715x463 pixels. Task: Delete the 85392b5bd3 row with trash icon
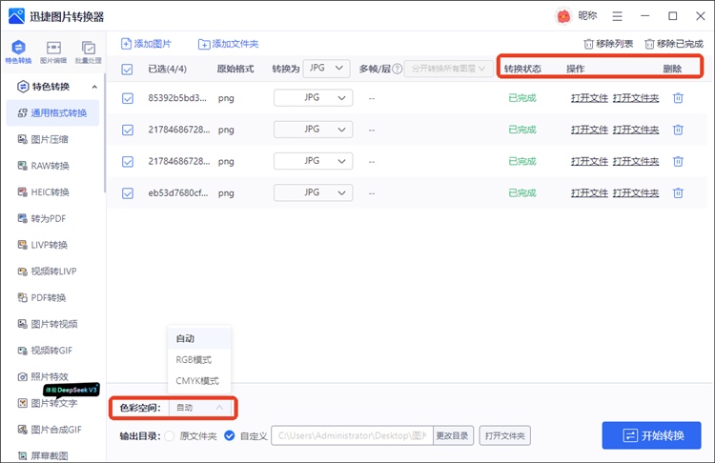click(x=678, y=98)
